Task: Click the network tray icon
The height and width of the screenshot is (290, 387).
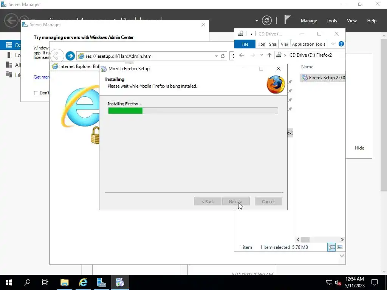Action: tap(329, 282)
